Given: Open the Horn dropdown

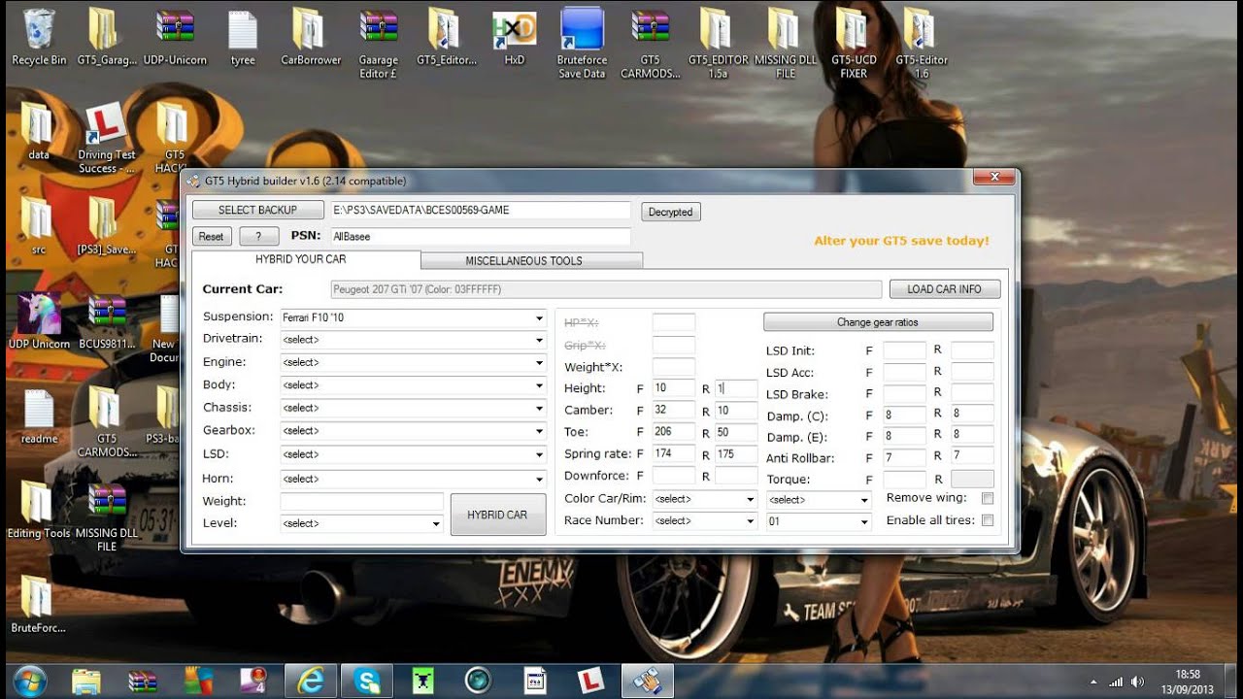Looking at the screenshot, I should tap(413, 479).
